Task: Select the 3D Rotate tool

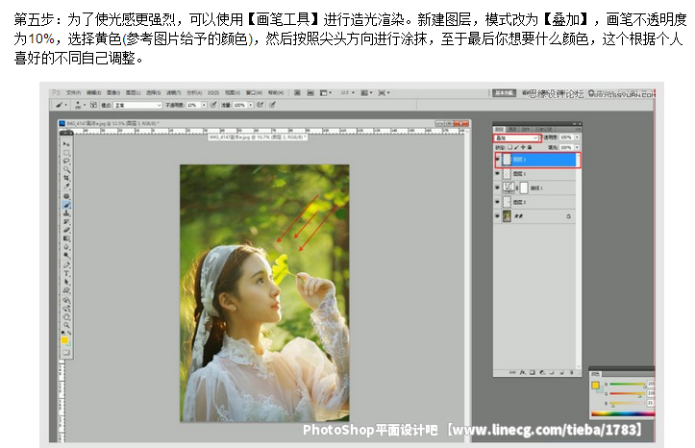Action: pos(66,300)
